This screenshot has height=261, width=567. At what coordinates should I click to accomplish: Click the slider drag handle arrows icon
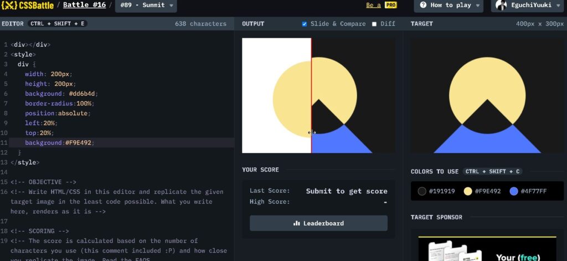pyautogui.click(x=312, y=132)
